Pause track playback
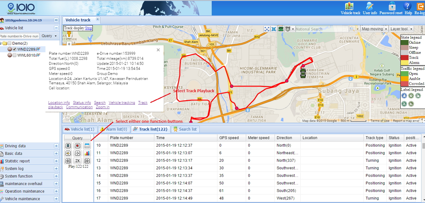Screen dimensions: 425x203 pyautogui.click(x=68, y=146)
